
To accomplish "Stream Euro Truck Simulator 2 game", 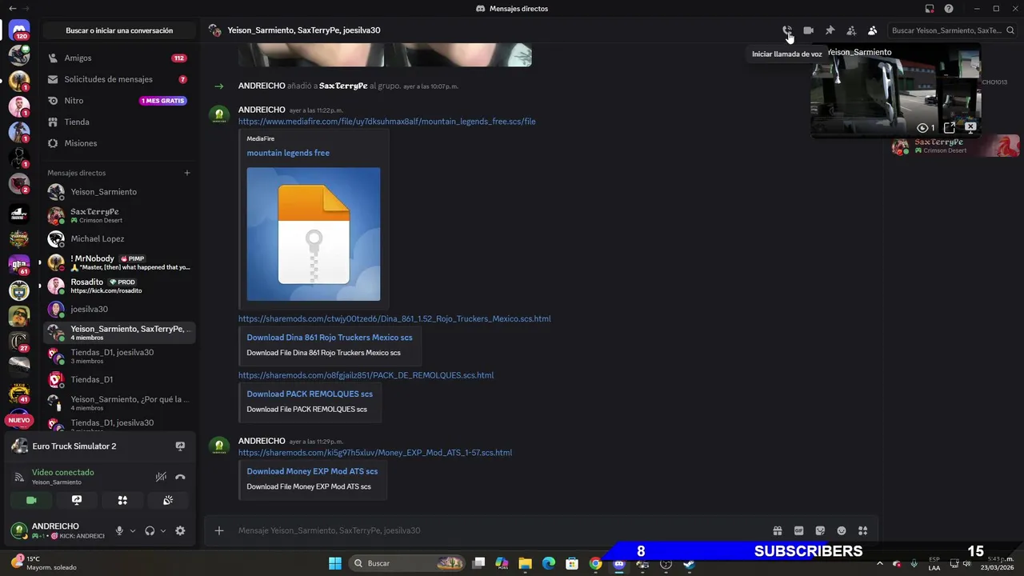I will (180, 446).
